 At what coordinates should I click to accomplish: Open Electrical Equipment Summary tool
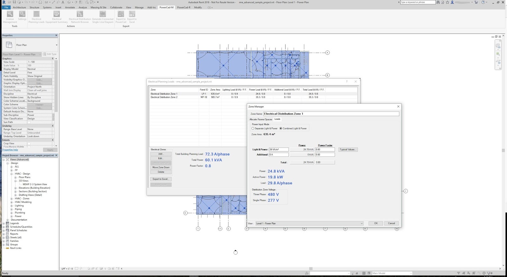[x=57, y=14]
